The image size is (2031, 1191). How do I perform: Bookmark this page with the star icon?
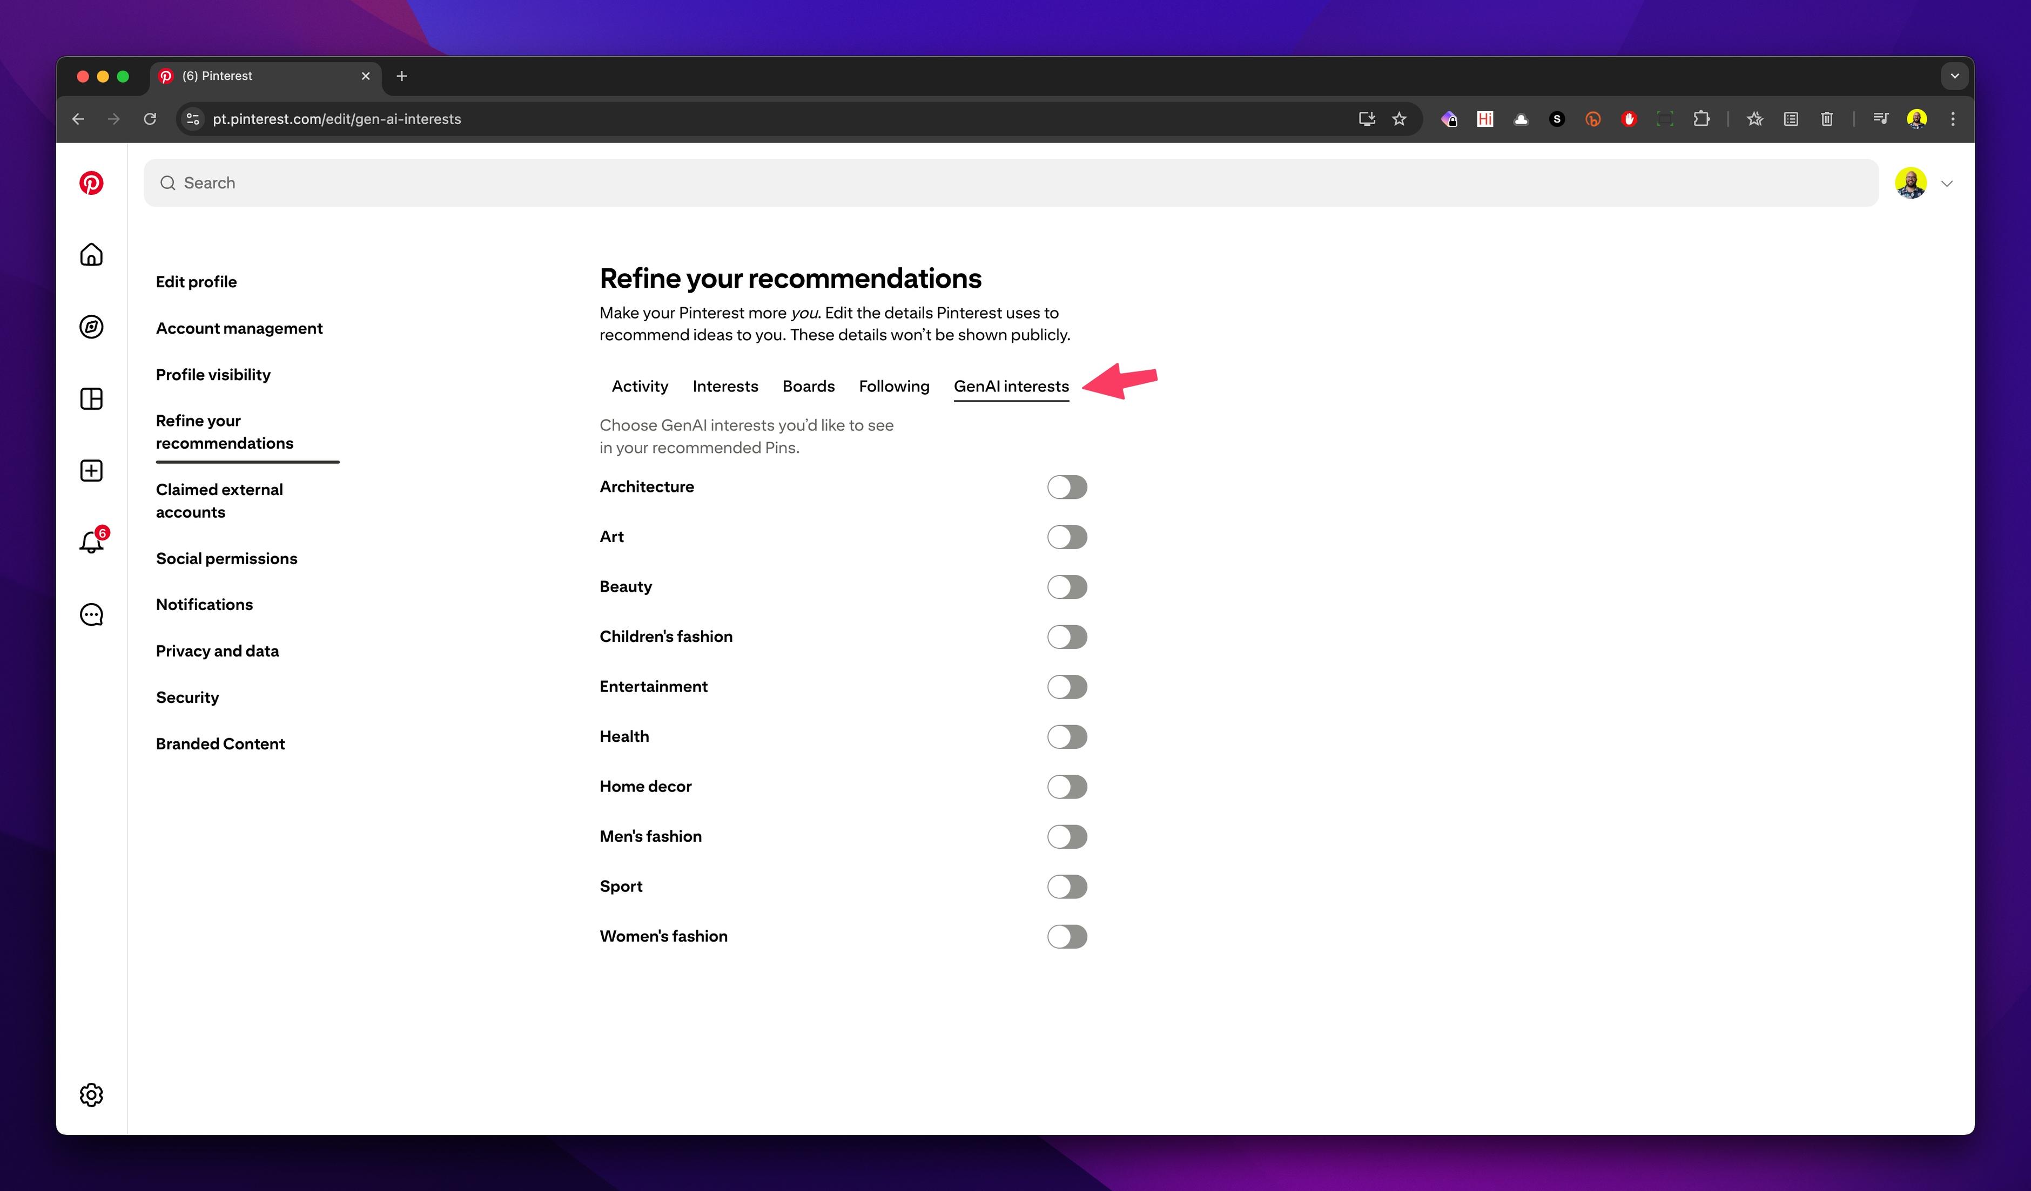(x=1399, y=119)
